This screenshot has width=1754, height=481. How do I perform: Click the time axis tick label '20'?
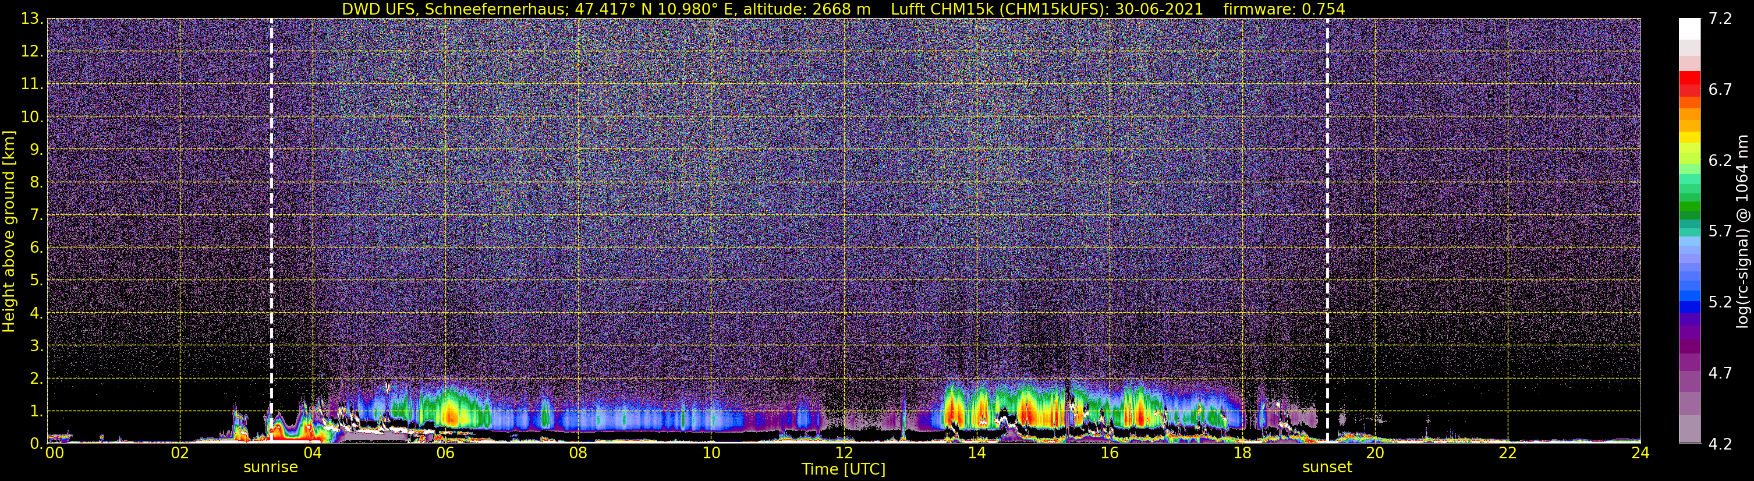click(x=1375, y=453)
